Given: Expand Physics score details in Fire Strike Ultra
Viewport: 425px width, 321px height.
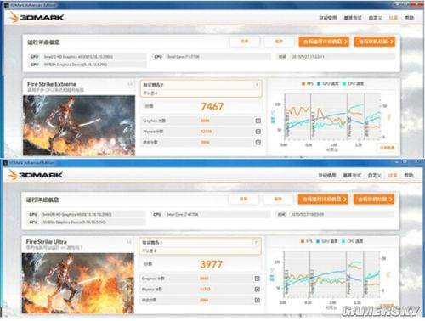Looking at the screenshot, I should click(257, 289).
